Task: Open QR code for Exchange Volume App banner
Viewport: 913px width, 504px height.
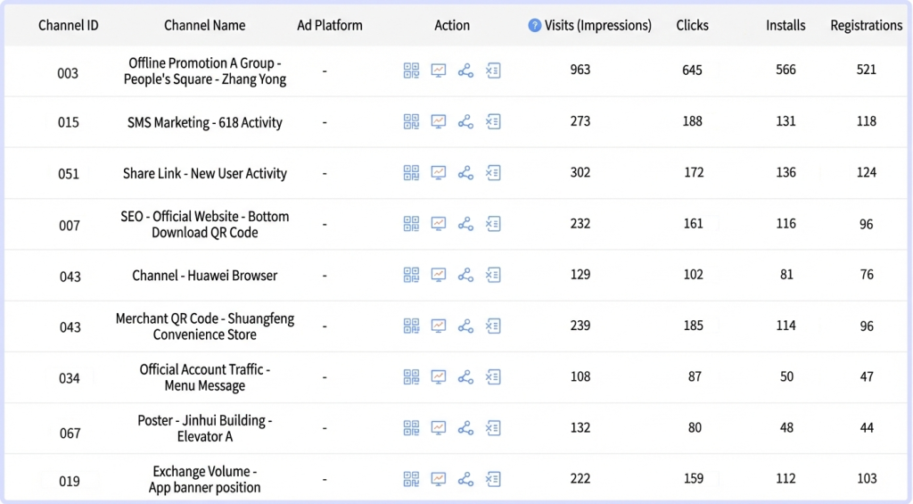Action: [x=411, y=479]
